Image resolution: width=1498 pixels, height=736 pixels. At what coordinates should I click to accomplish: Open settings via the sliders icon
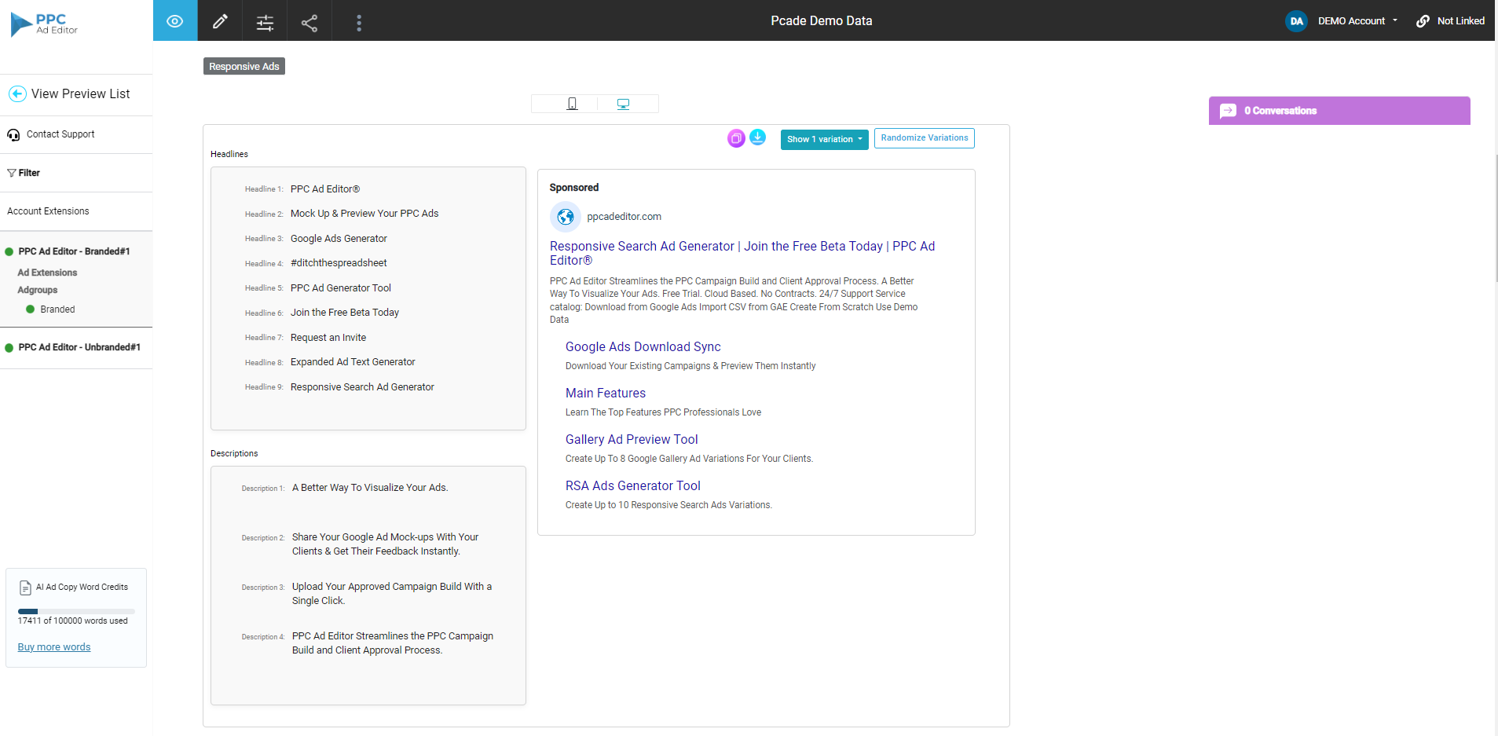click(265, 20)
